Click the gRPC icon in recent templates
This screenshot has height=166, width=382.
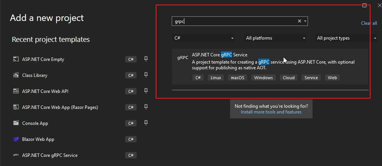16,155
